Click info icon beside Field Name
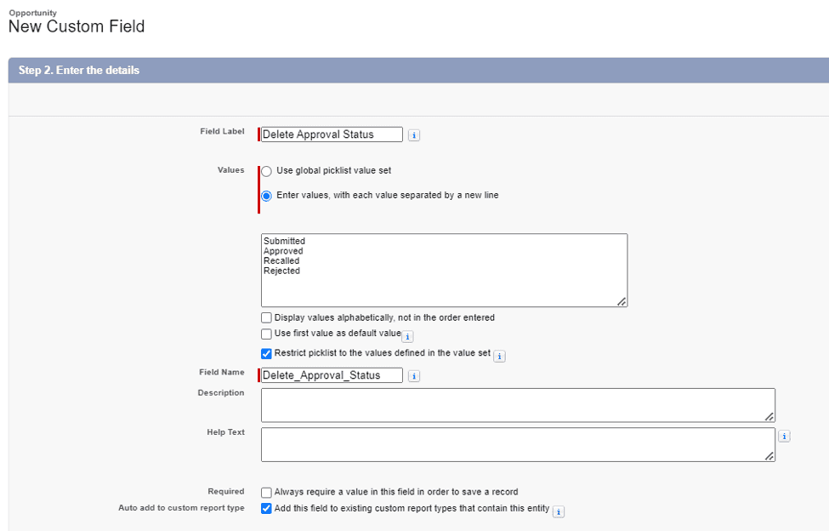Image resolution: width=829 pixels, height=531 pixels. pyautogui.click(x=414, y=376)
